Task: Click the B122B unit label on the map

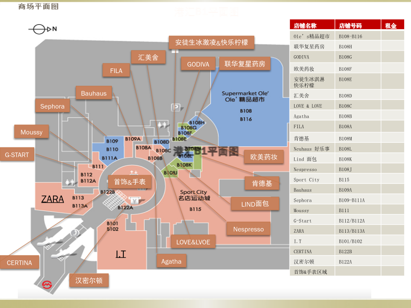Action: [x=107, y=192]
